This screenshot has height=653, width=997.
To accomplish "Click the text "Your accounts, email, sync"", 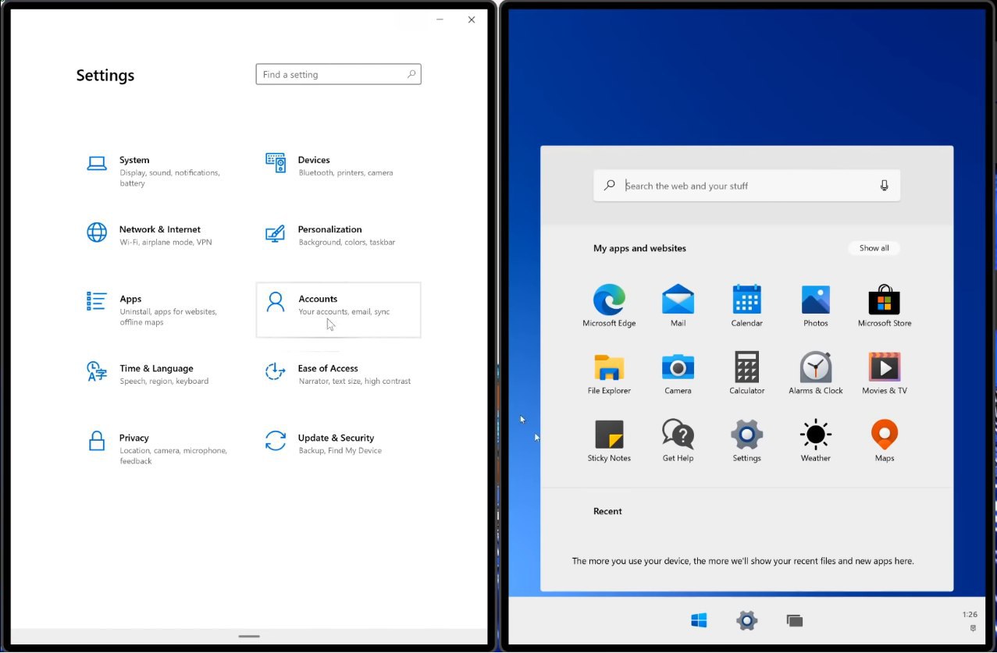I will (x=344, y=311).
